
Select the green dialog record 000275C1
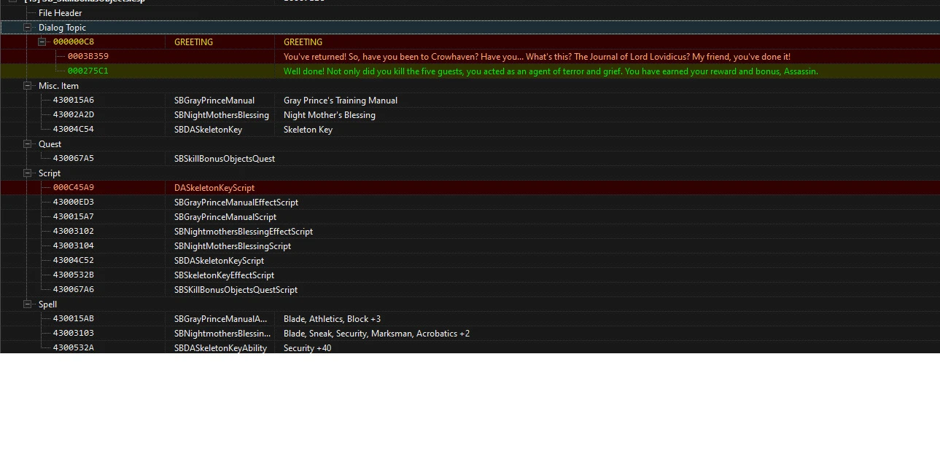88,71
